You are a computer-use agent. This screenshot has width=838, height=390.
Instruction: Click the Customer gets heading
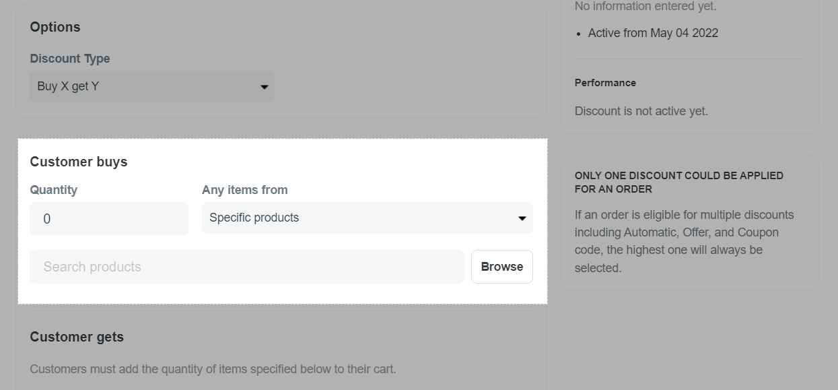[x=77, y=337]
